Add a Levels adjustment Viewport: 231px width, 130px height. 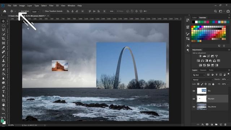[x=204, y=56]
